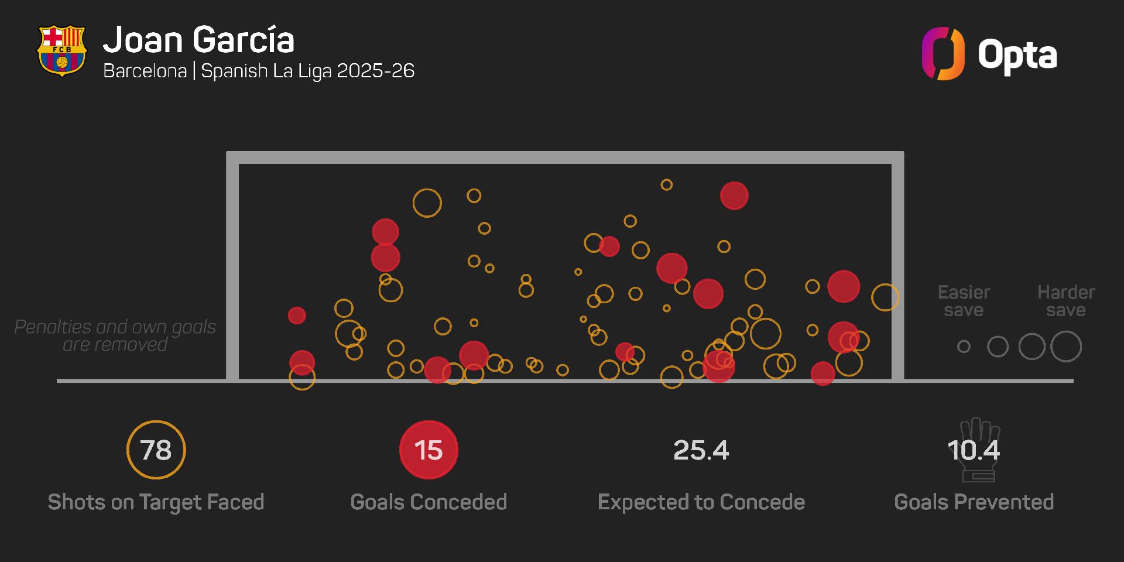The height and width of the screenshot is (562, 1124).
Task: Click the Expected to Concede label
Action: [701, 502]
